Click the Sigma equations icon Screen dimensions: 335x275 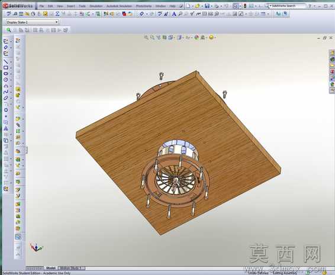(x=57, y=14)
